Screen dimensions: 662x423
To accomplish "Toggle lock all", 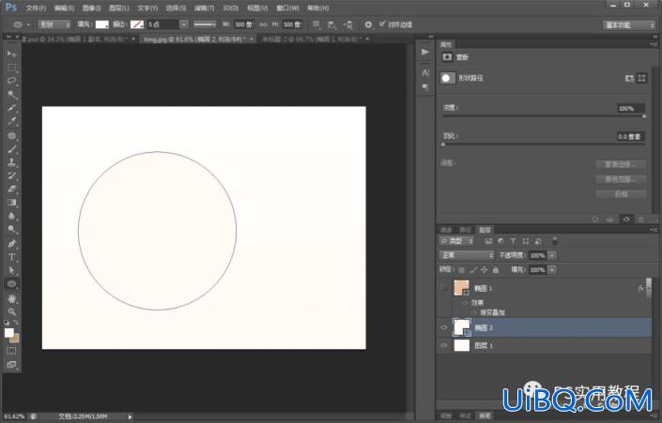I will click(x=496, y=269).
